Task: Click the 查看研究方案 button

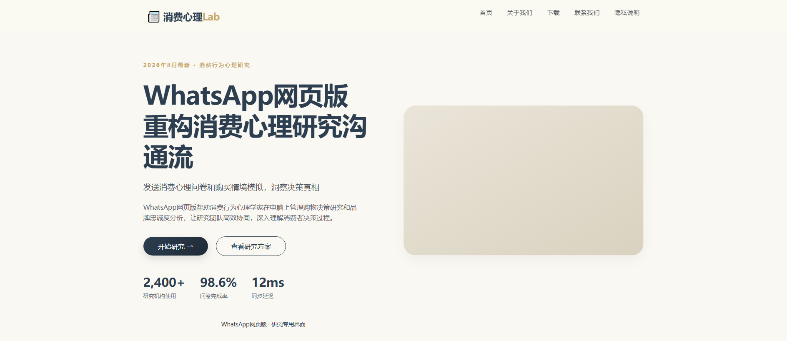Action: pos(251,246)
